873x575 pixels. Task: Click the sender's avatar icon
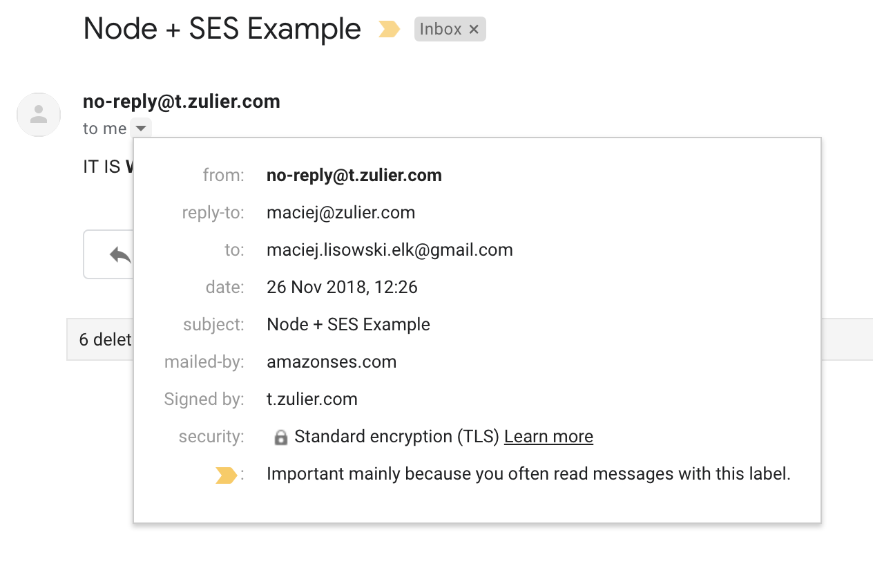(x=39, y=115)
